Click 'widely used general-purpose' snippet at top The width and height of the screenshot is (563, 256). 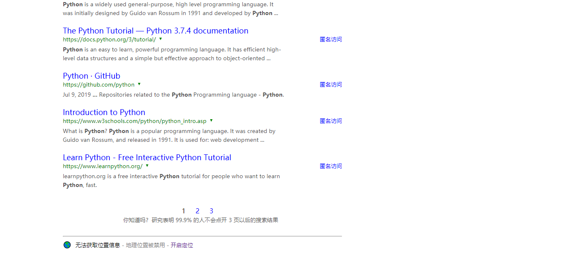(171, 9)
